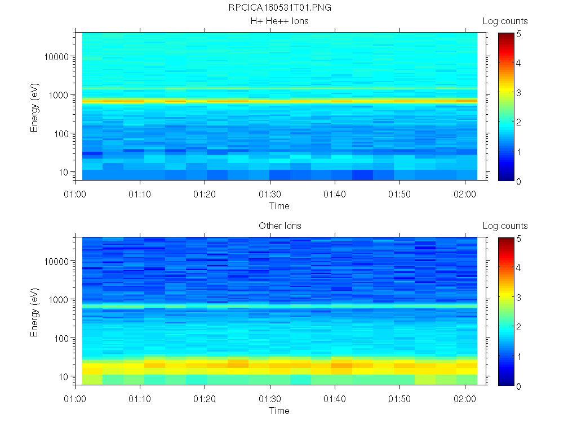Select "02:00" time tick under H+ He++ Ions plot
This screenshot has width=577, height=432.
pos(465,194)
